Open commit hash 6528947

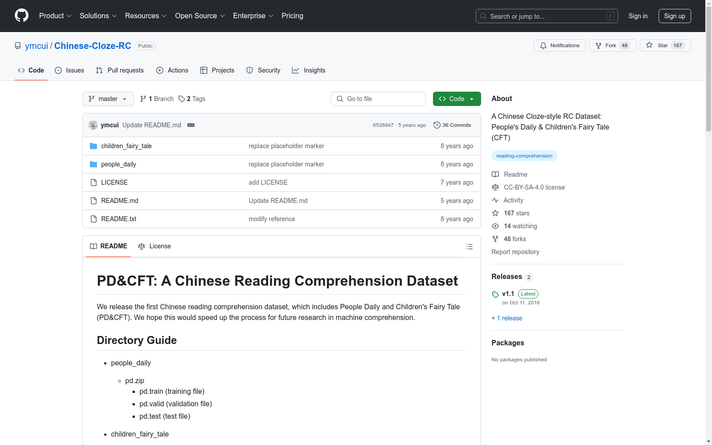tap(383, 125)
